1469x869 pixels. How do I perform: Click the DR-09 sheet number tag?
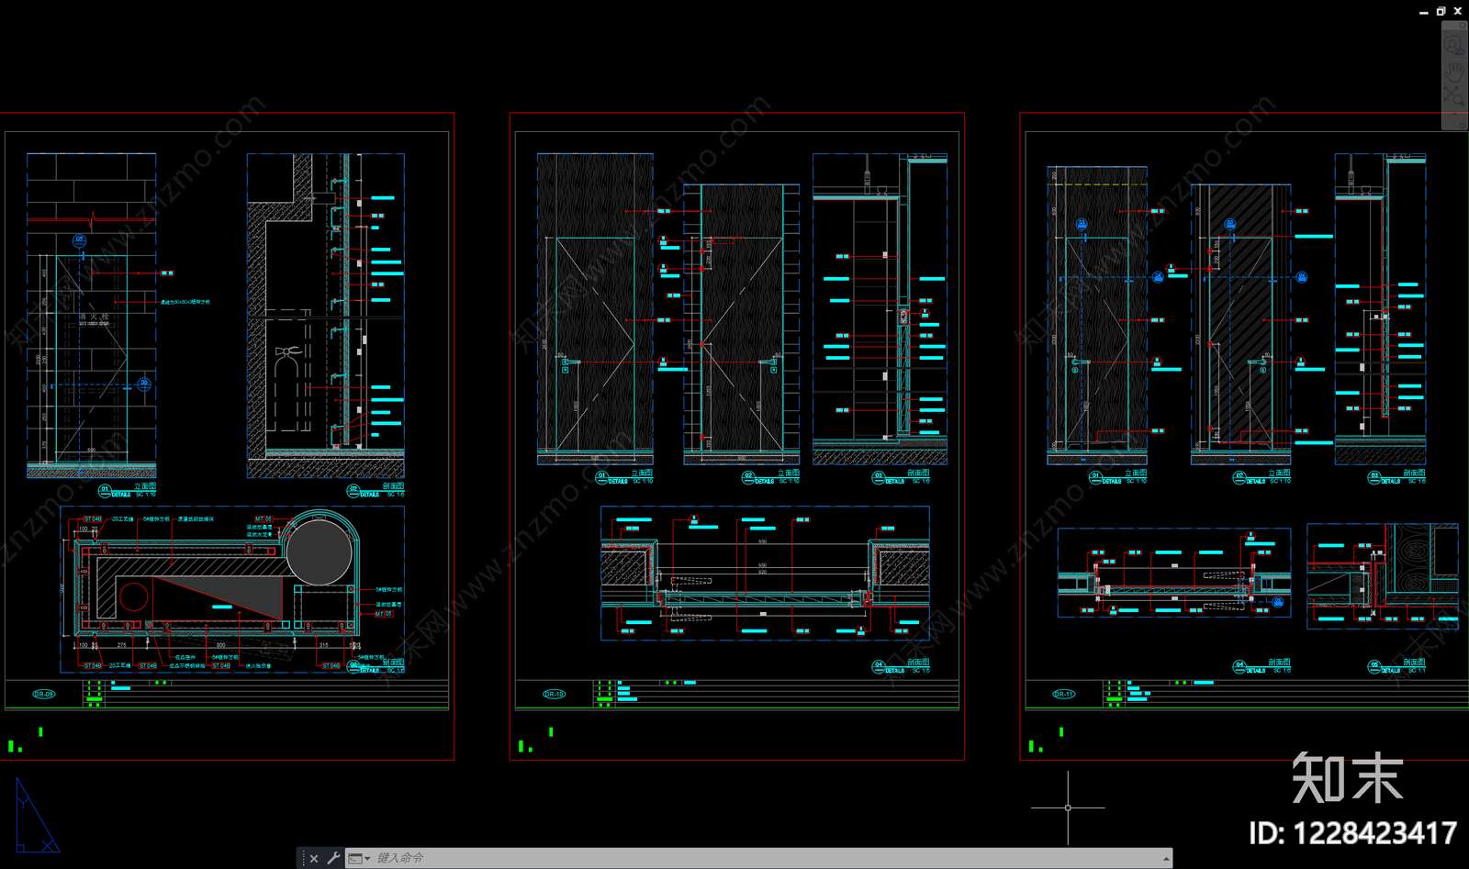(44, 694)
